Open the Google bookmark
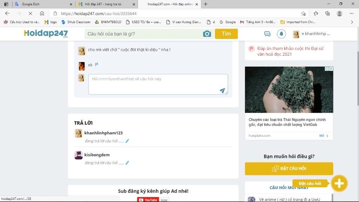Viewport: 359px width, 202px height. (x=227, y=22)
